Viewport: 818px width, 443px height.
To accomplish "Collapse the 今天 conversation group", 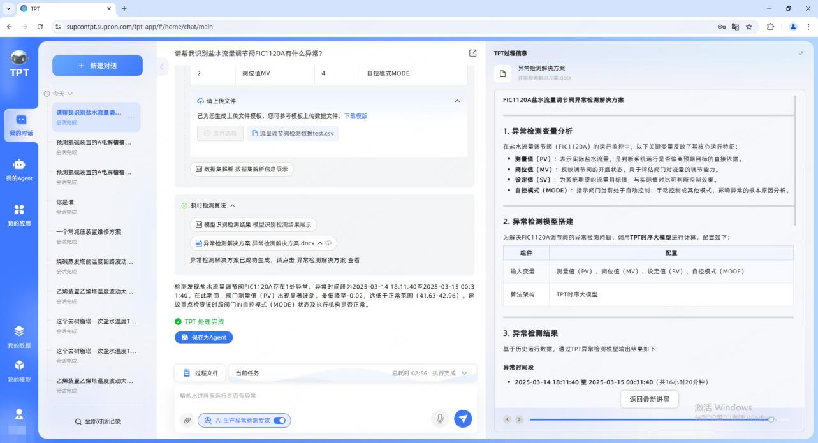I will click(x=70, y=94).
